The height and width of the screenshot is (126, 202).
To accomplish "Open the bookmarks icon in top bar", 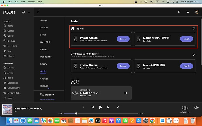I will coord(179,12).
